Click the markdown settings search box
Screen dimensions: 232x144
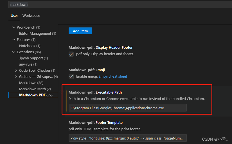click(x=120, y=4)
